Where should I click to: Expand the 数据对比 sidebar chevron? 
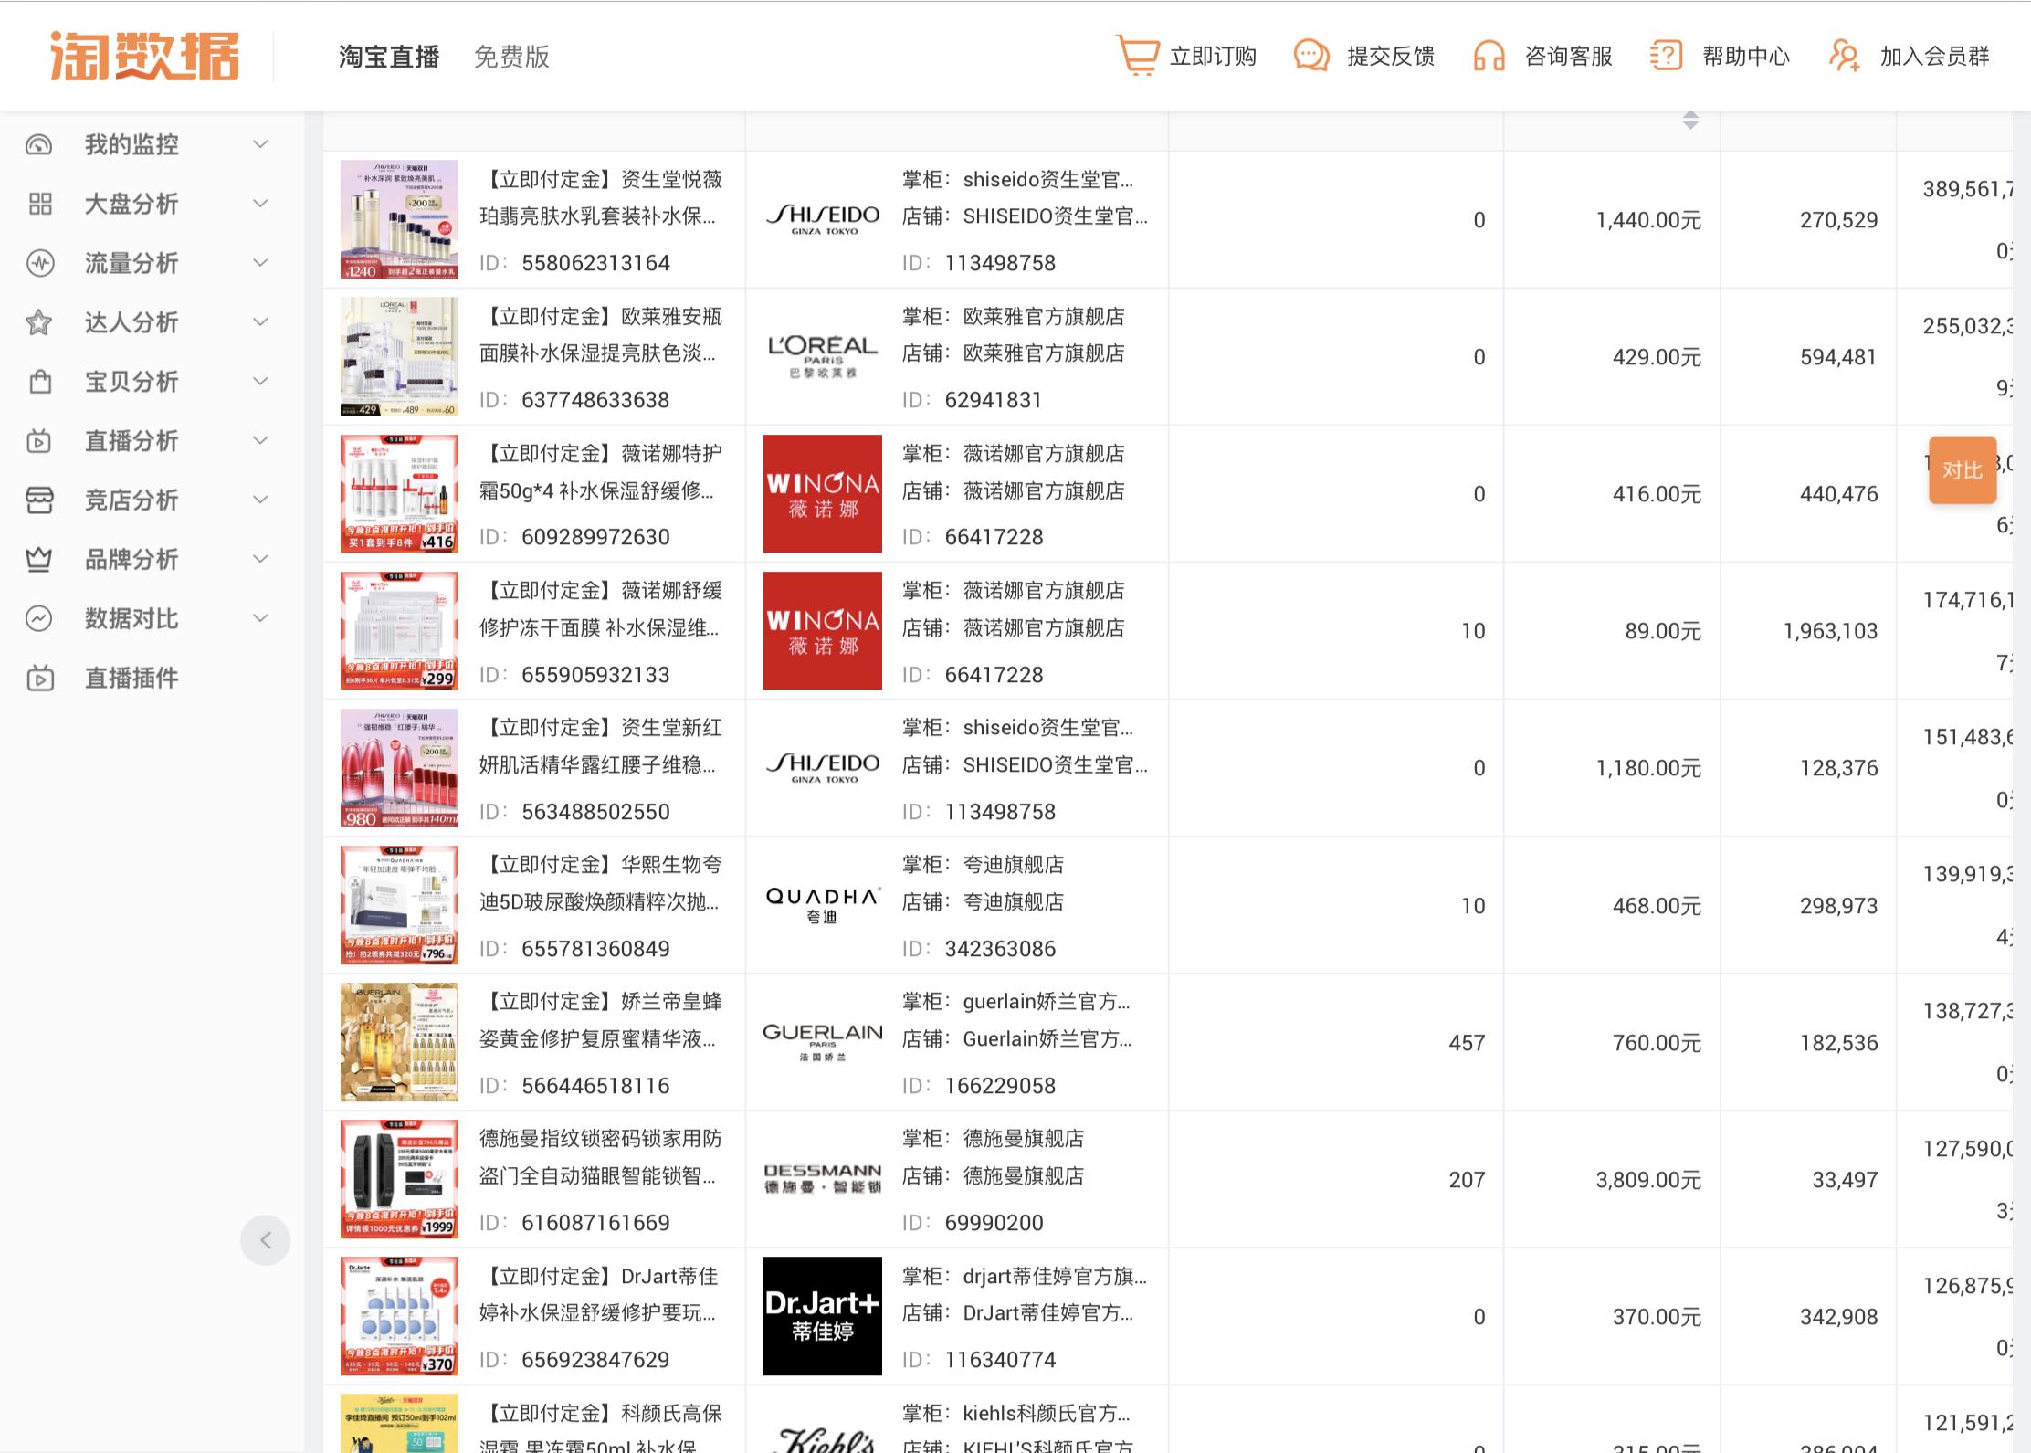pos(260,618)
